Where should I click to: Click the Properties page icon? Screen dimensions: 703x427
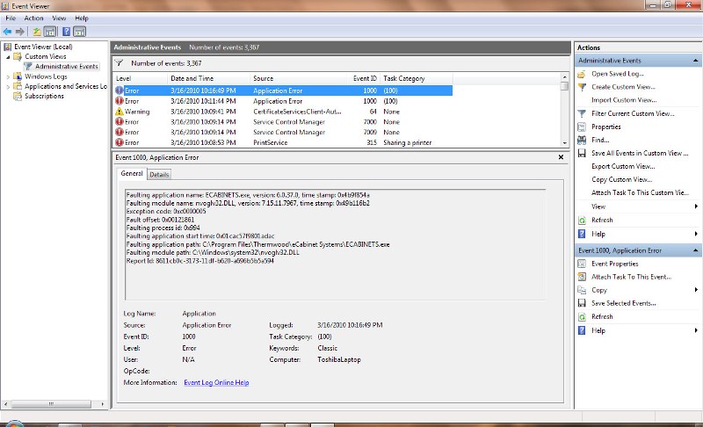(582, 127)
